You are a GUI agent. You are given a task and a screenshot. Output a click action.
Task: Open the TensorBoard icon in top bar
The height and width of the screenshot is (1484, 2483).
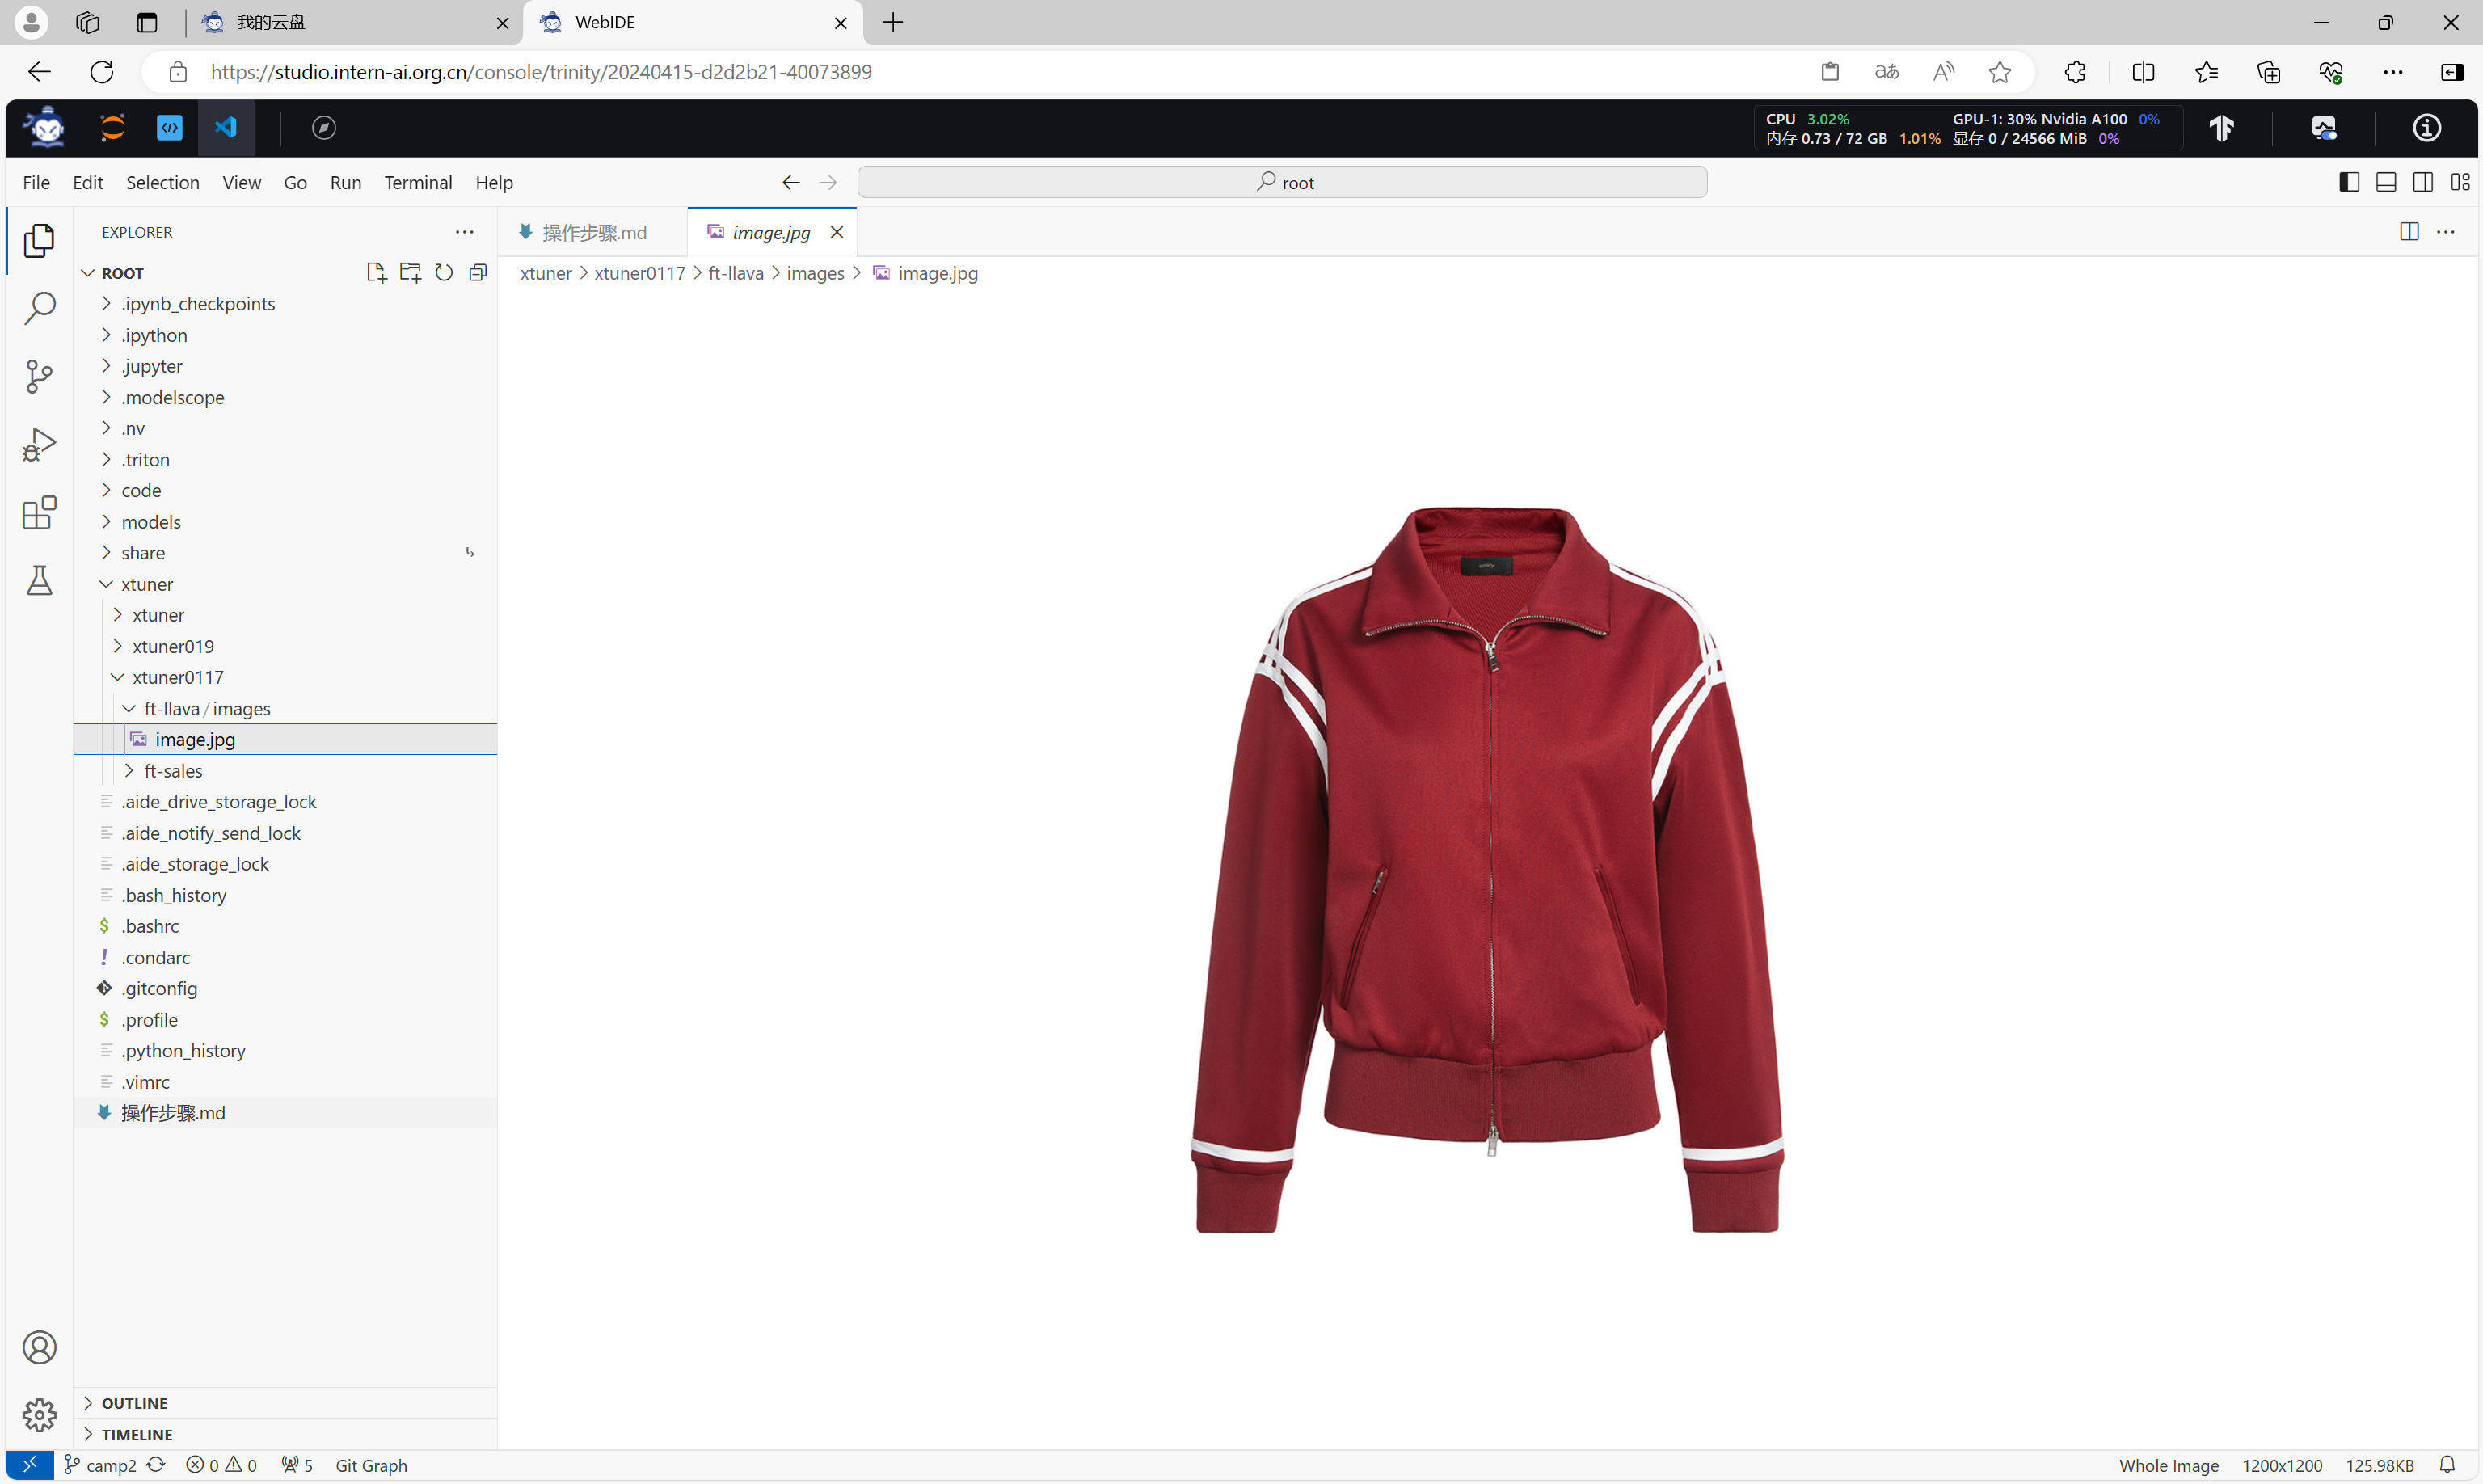click(x=2221, y=127)
